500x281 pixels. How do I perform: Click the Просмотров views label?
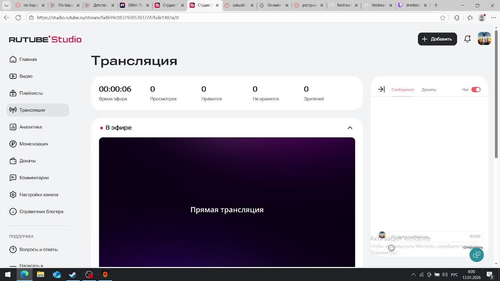coord(163,99)
